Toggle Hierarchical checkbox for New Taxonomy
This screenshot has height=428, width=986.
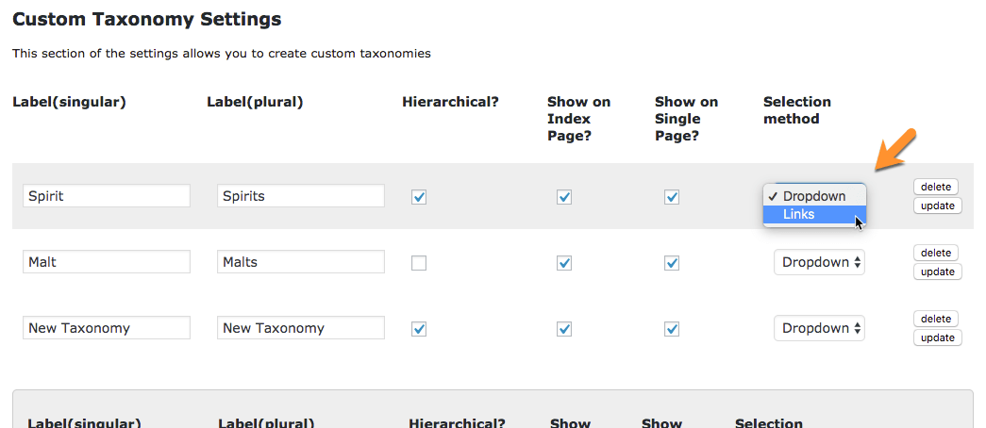point(419,329)
